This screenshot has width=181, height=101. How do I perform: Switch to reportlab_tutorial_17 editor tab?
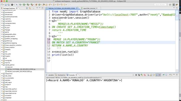coord(90,8)
